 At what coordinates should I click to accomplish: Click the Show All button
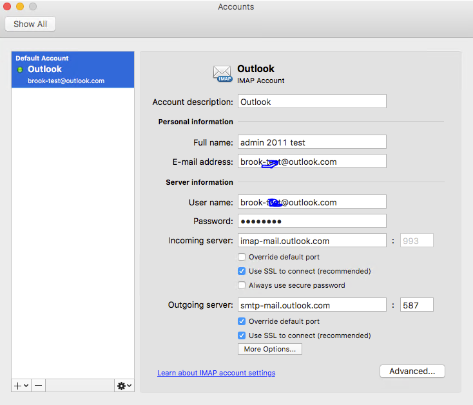(30, 24)
